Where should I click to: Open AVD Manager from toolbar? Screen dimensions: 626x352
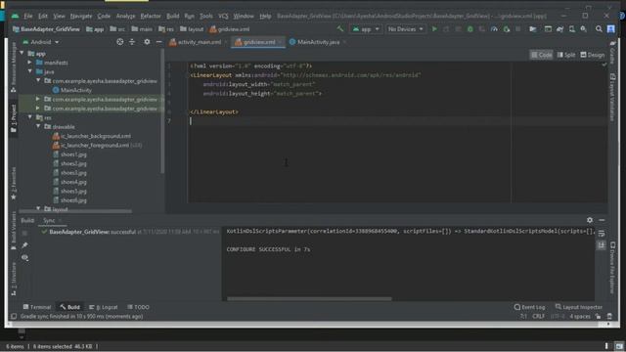click(x=571, y=29)
